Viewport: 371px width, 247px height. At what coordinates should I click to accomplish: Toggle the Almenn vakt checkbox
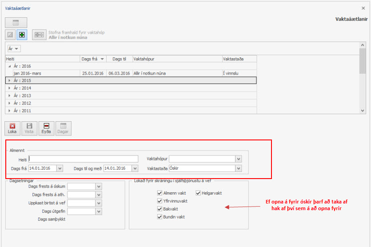[160, 193]
